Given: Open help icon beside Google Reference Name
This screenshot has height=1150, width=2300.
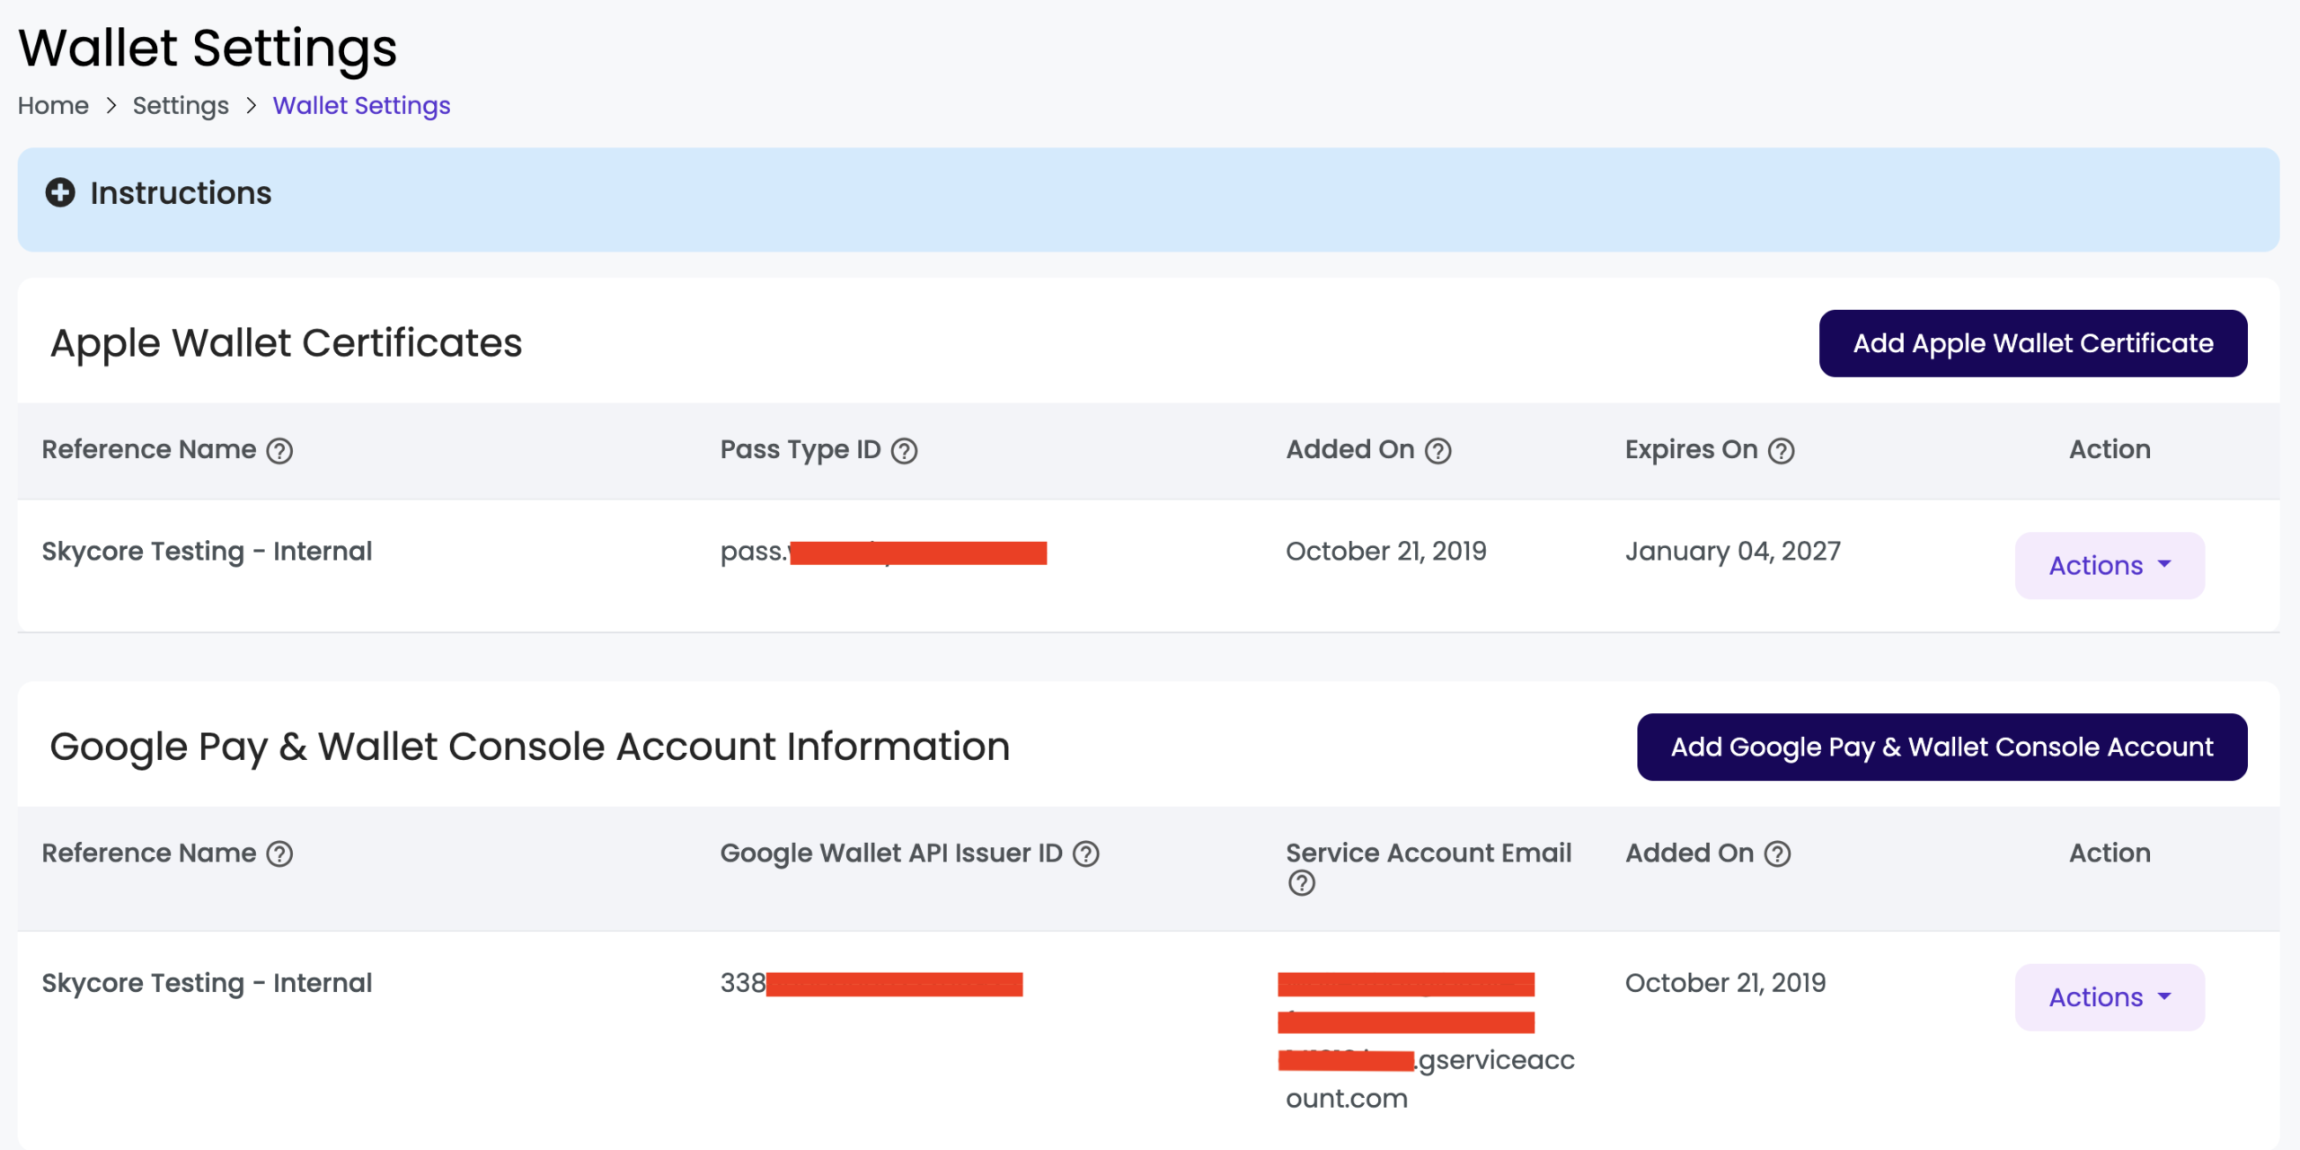Looking at the screenshot, I should click(279, 854).
